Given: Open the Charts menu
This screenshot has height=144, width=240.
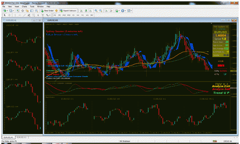Looking at the screenshot, I should (x=24, y=7).
